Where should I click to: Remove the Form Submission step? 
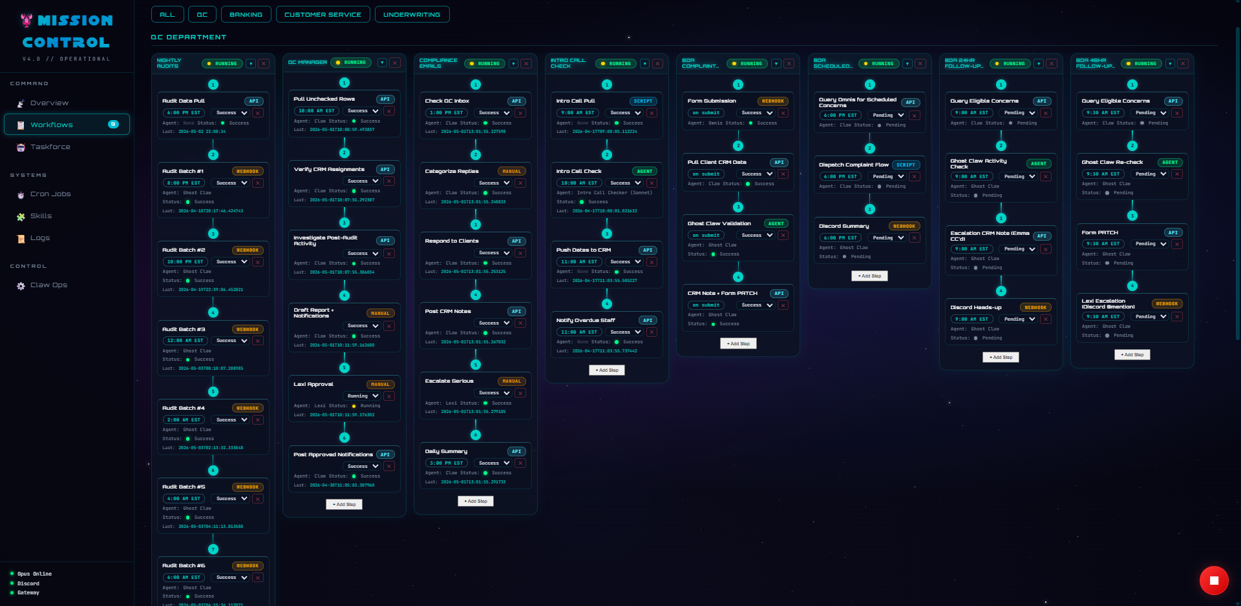pos(783,113)
